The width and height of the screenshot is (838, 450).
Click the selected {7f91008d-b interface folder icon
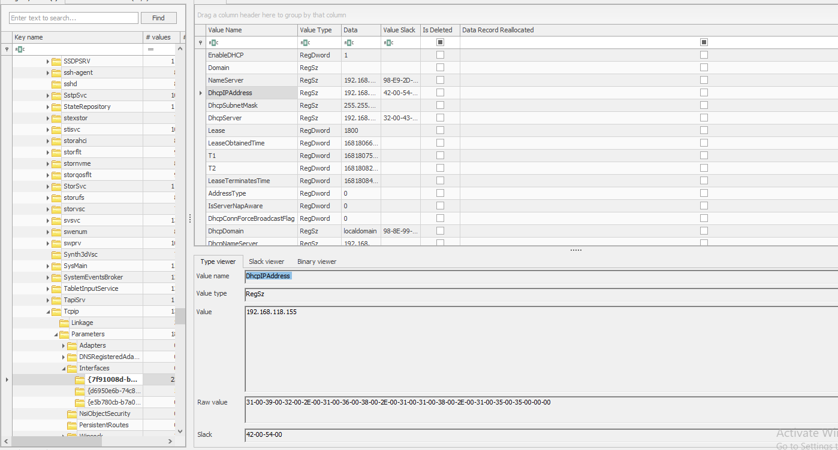click(x=80, y=380)
